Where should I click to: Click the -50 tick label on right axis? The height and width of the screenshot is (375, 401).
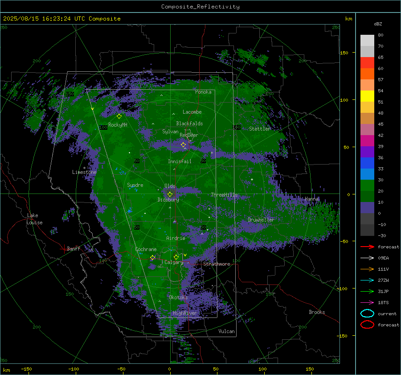pyautogui.click(x=344, y=241)
